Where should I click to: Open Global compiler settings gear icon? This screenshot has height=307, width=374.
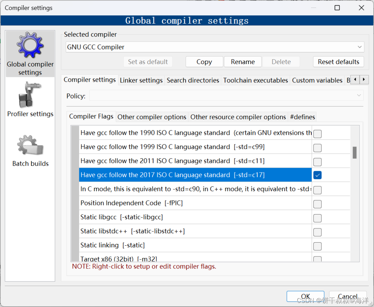point(30,45)
